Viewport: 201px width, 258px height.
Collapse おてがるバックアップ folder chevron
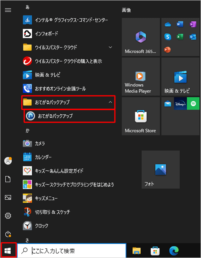click(x=111, y=102)
